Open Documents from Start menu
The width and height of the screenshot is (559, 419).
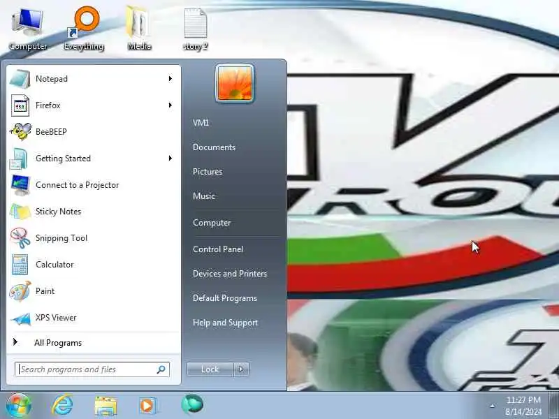(214, 147)
